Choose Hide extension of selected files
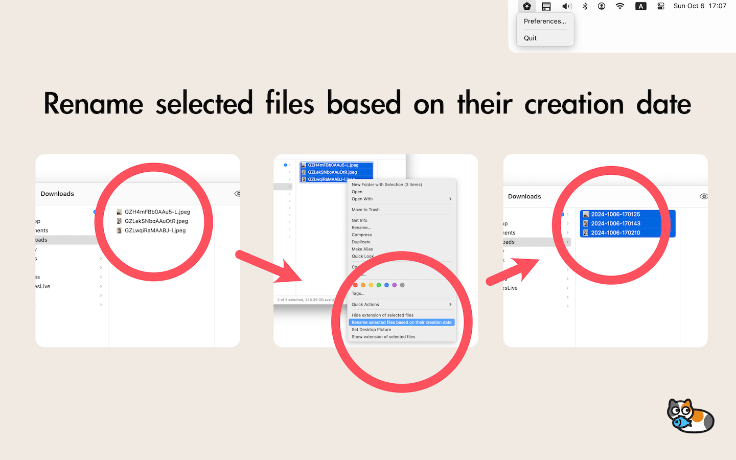736x460 pixels. (x=382, y=315)
